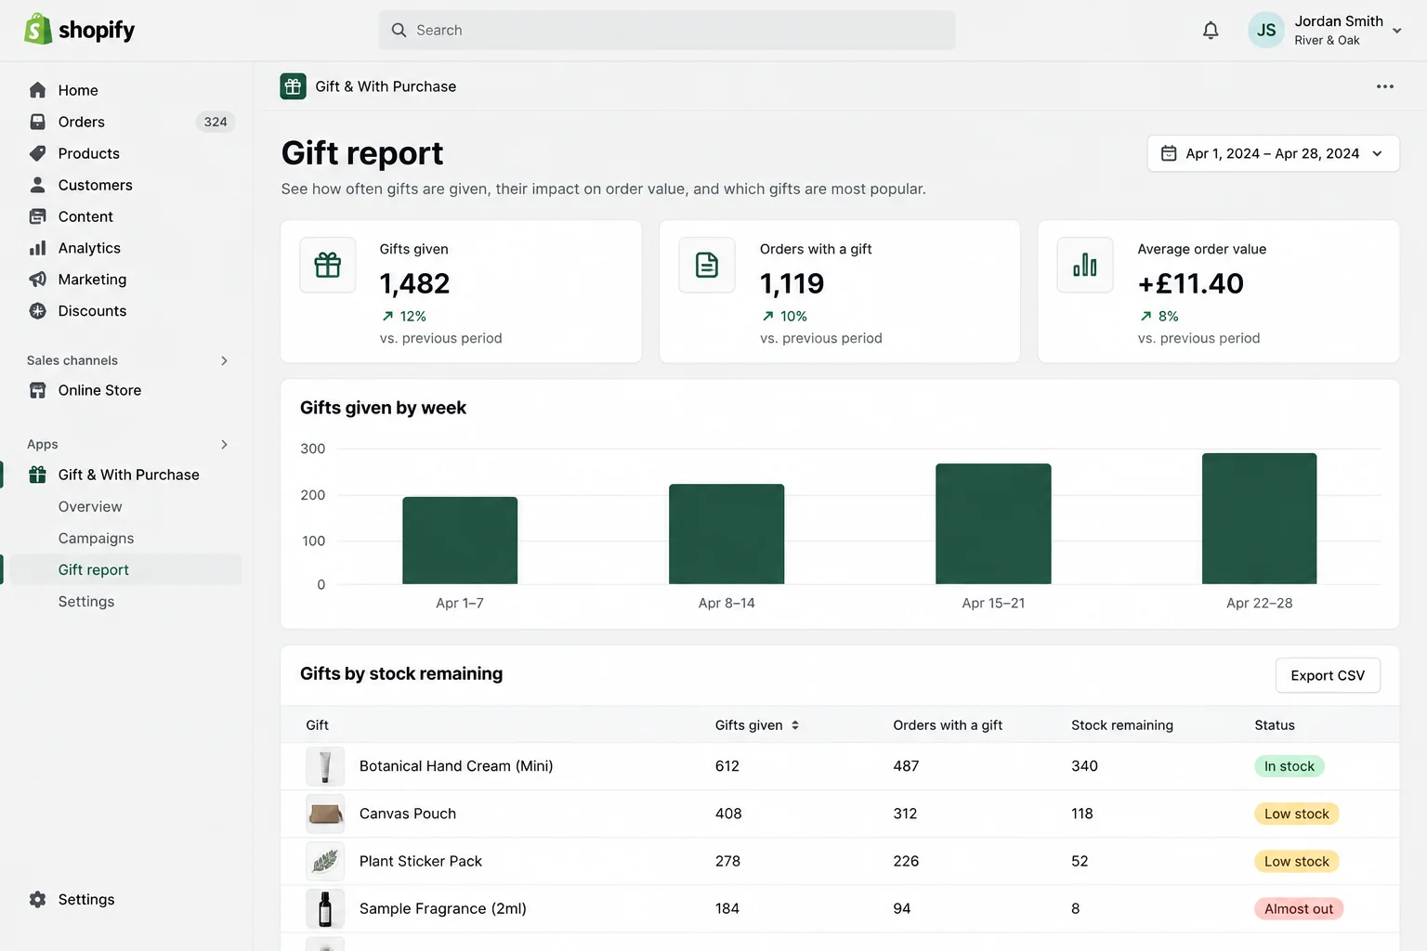1427x951 pixels.
Task: Click the chart icon on Average order value card
Action: point(1084,265)
